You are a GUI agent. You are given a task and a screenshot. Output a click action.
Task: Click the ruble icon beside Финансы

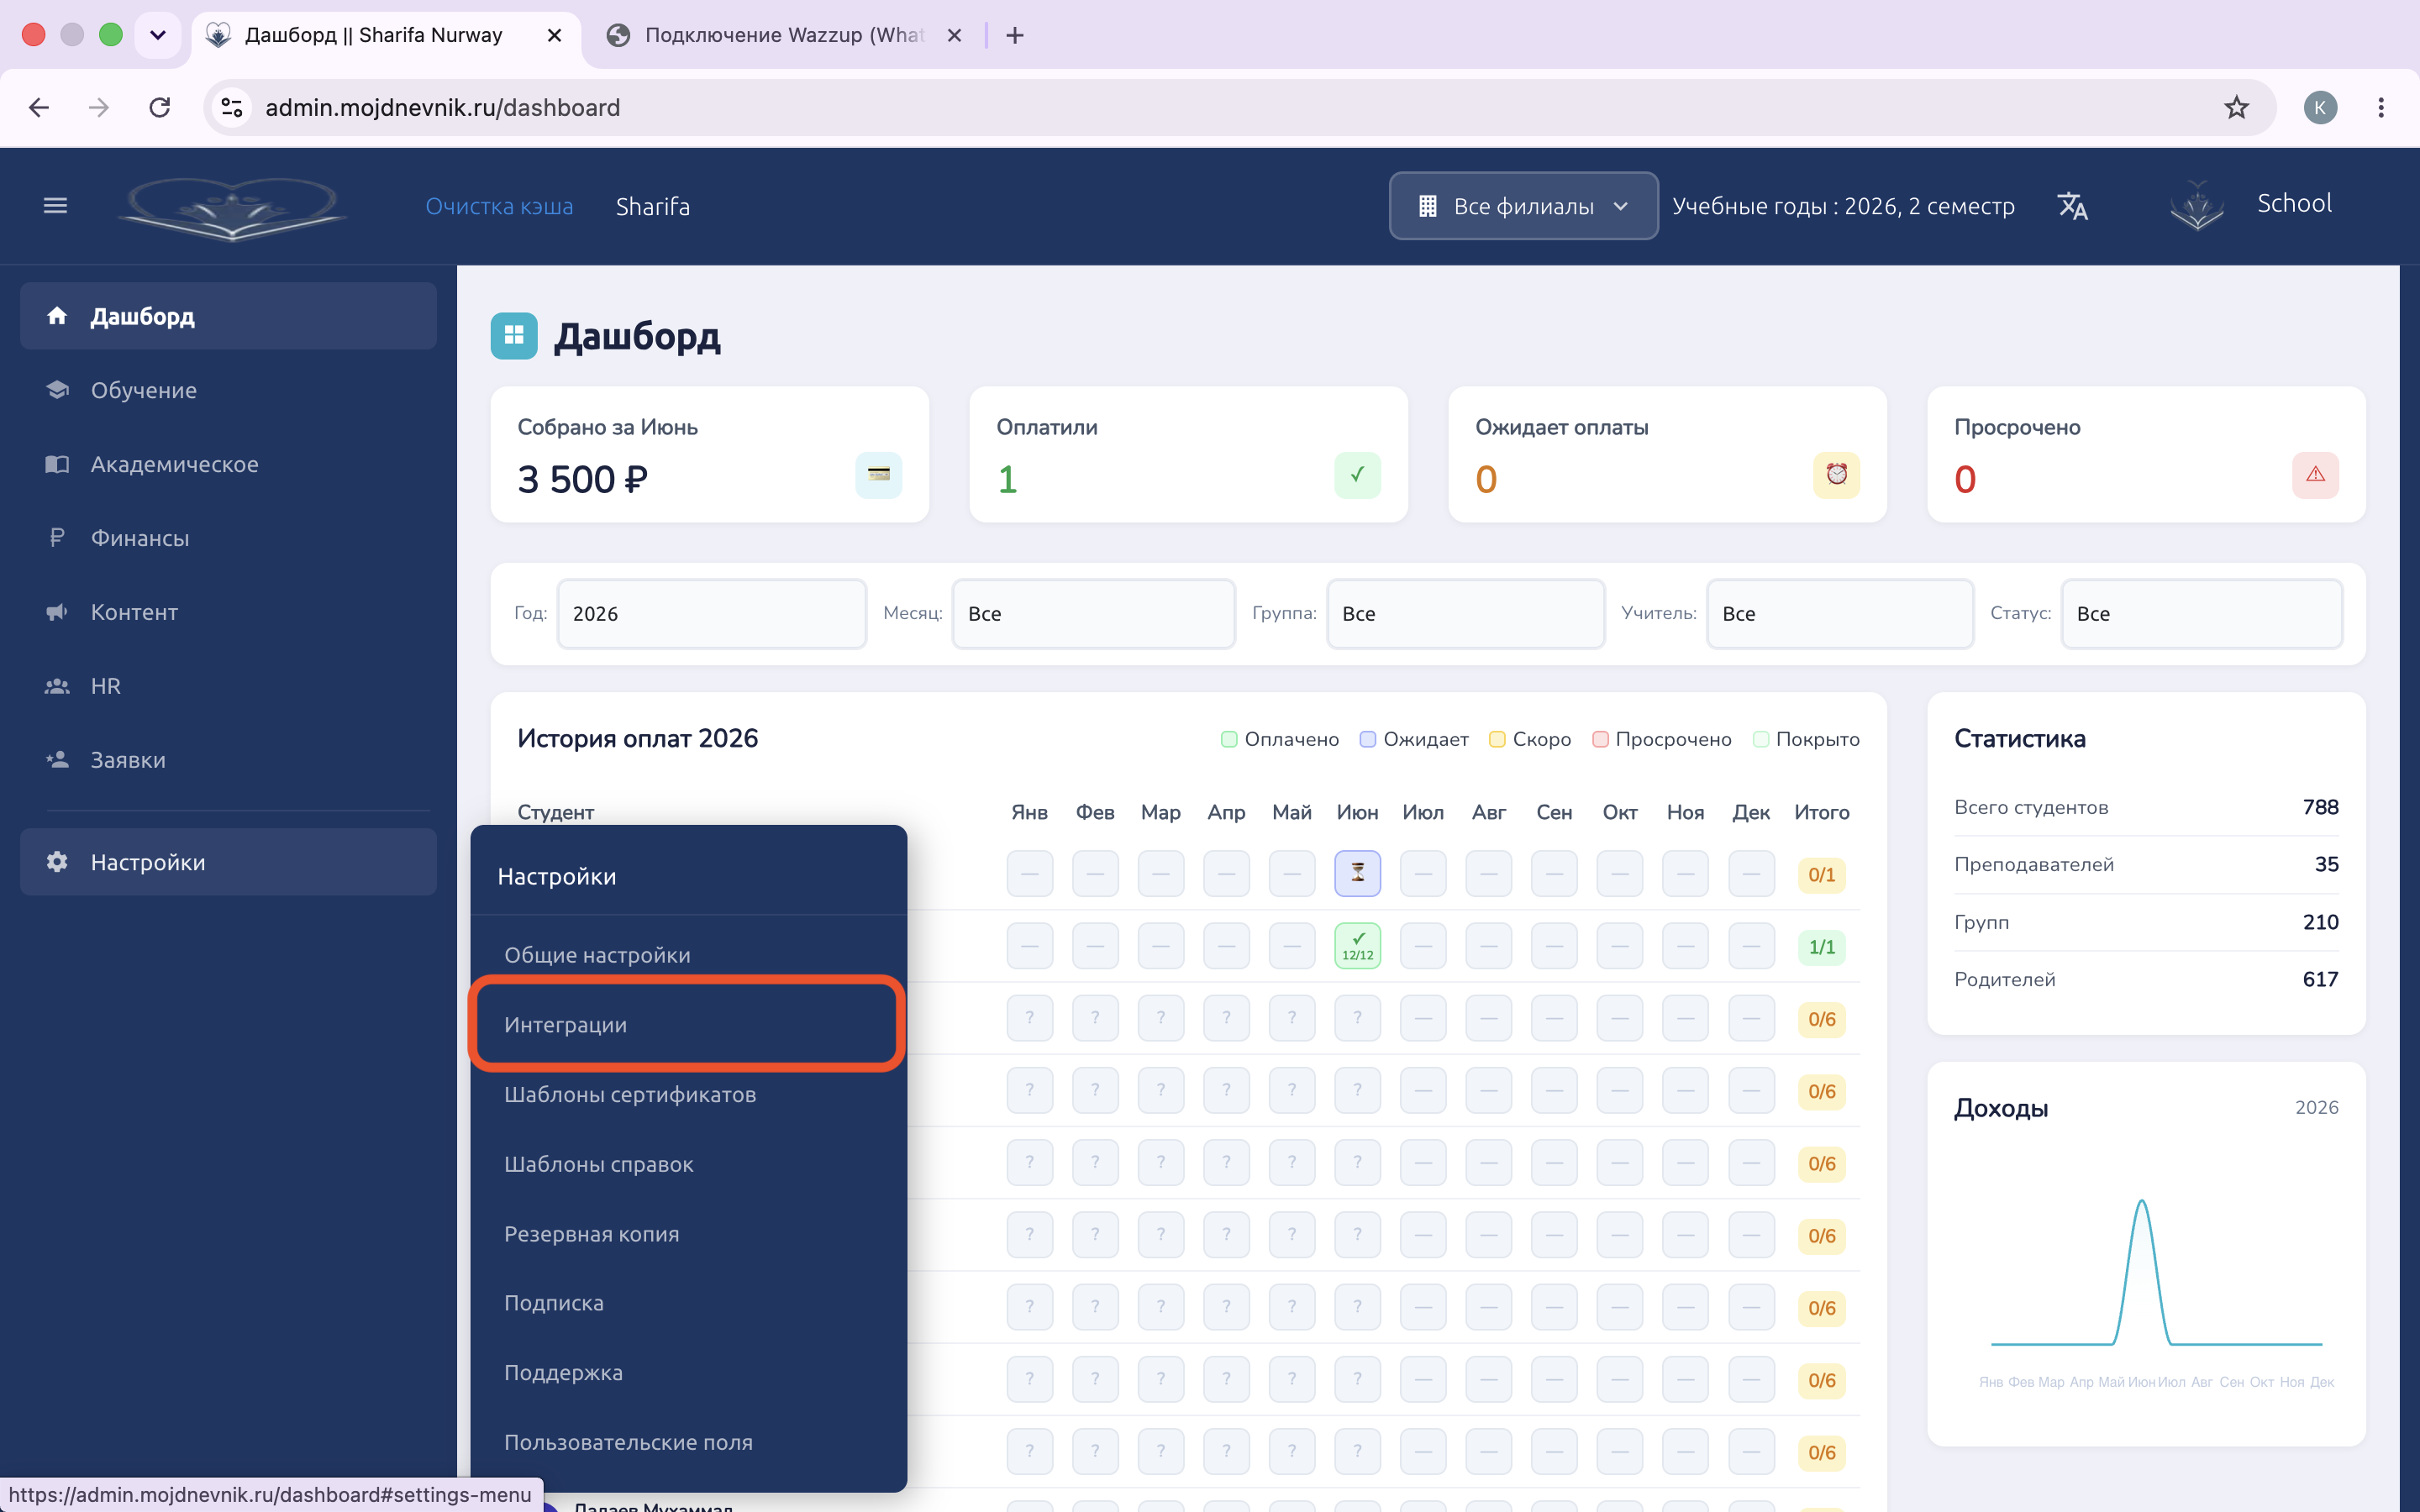click(x=57, y=538)
